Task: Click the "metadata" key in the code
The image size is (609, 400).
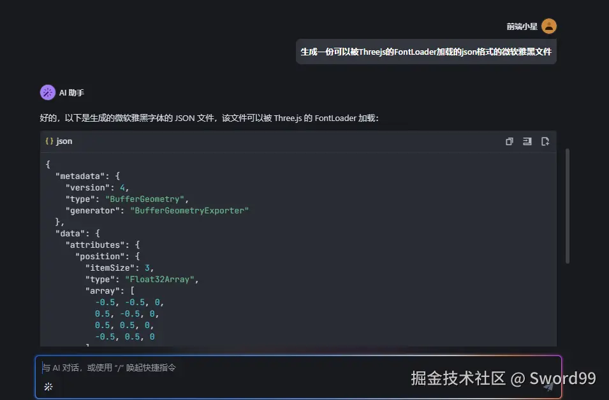Action: (x=80, y=176)
